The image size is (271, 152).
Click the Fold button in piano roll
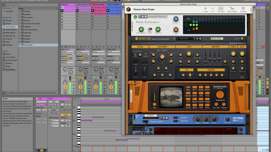point(75,99)
